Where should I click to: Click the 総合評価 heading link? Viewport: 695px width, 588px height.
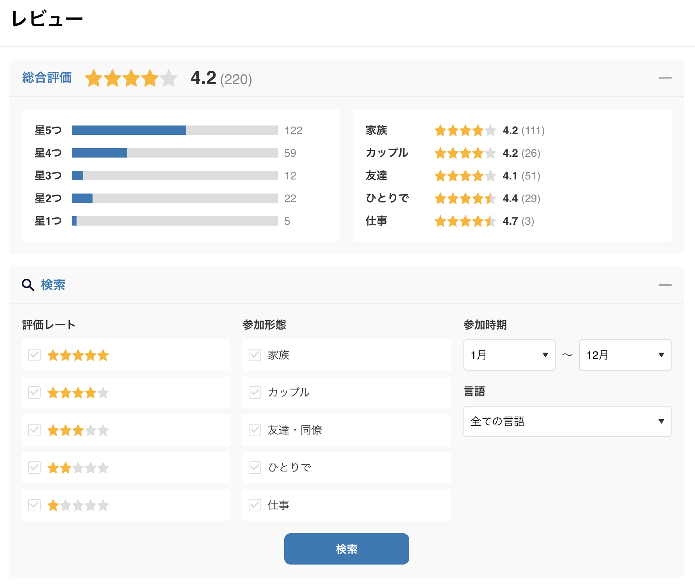[x=47, y=78]
